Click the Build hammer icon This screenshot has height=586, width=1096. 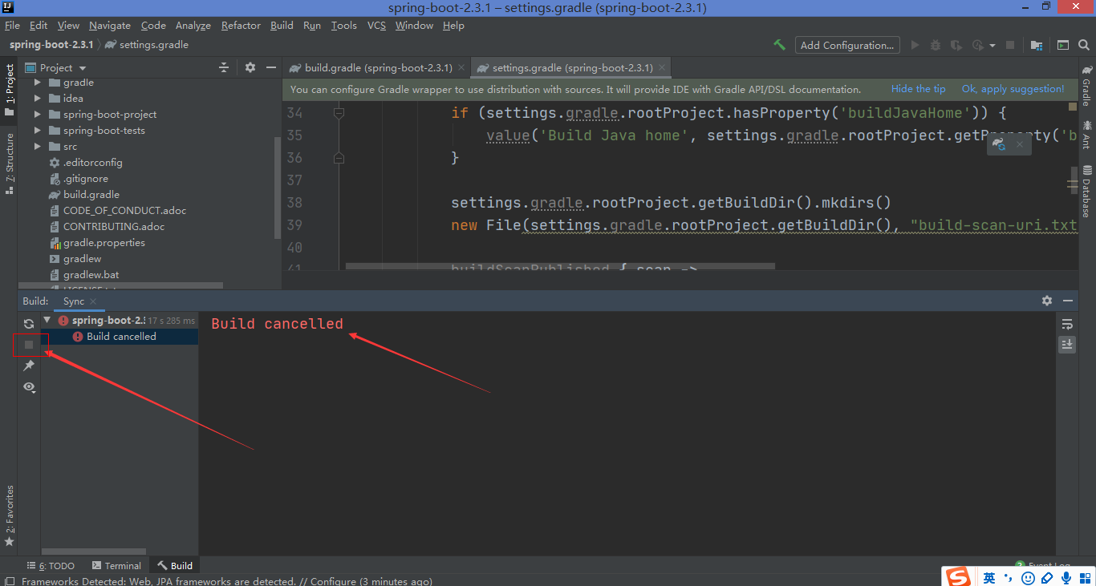pyautogui.click(x=779, y=45)
